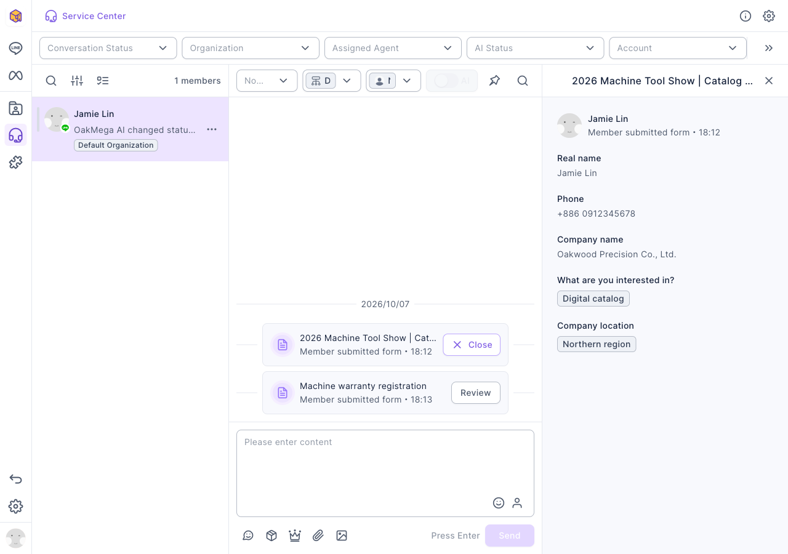Click the info icon in top bar
This screenshot has width=788, height=554.
click(746, 16)
